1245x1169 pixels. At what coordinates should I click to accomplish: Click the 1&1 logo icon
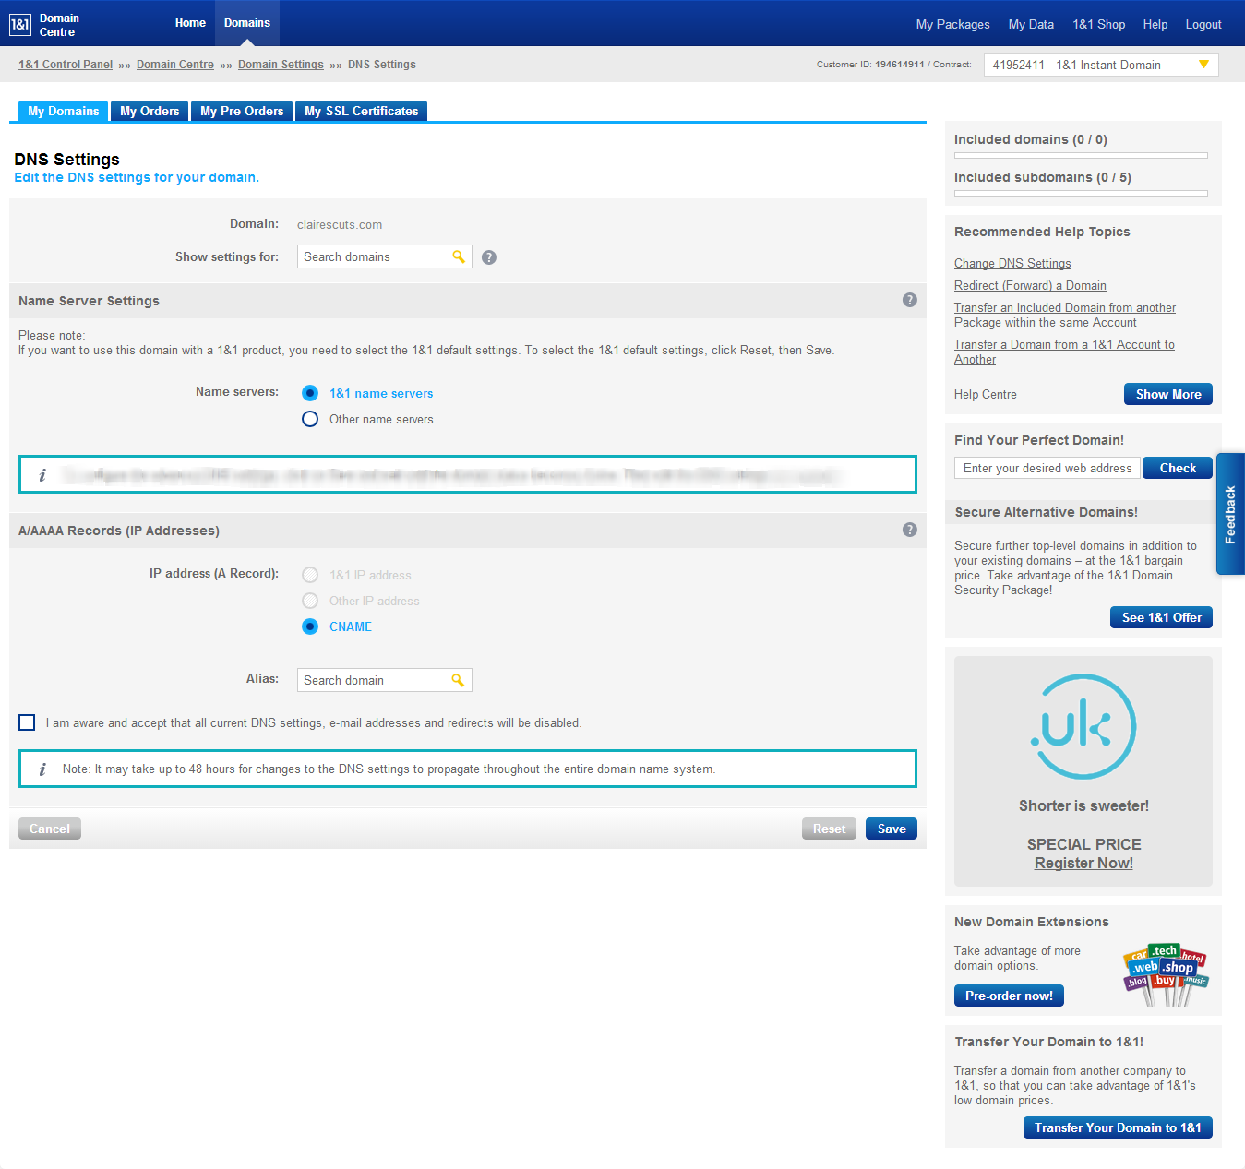click(x=20, y=25)
